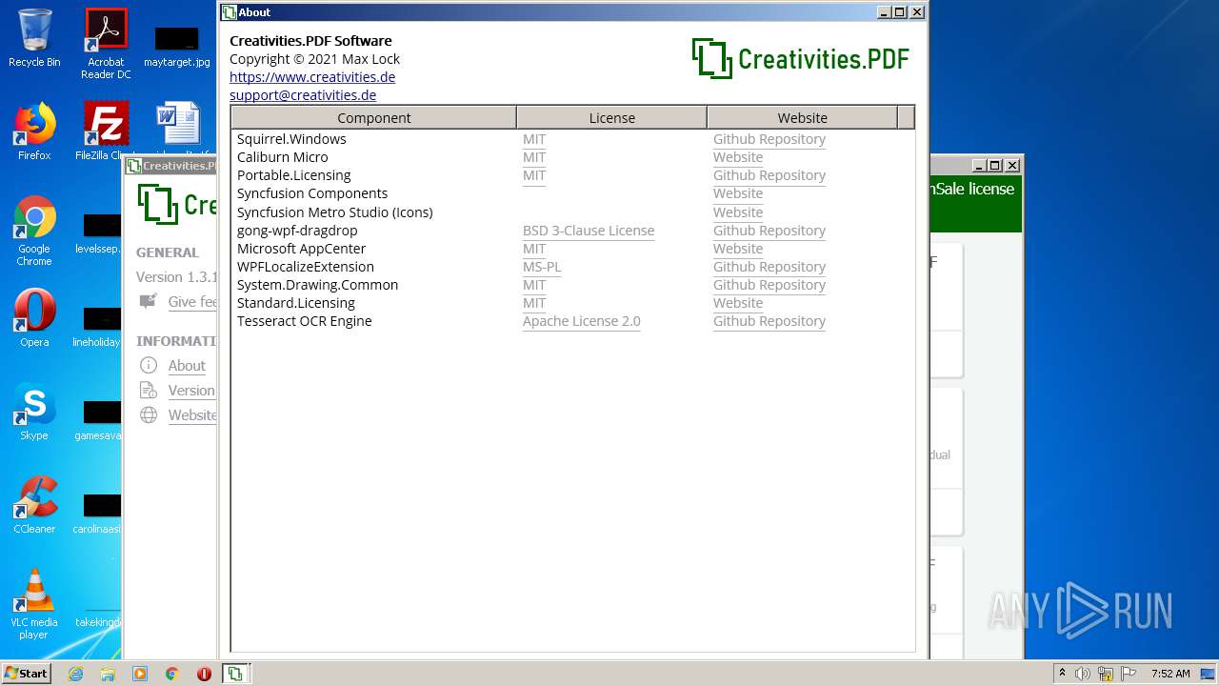Open the Recycle Bin desktop icon
Viewport: 1219px width, 686px height.
tap(34, 38)
